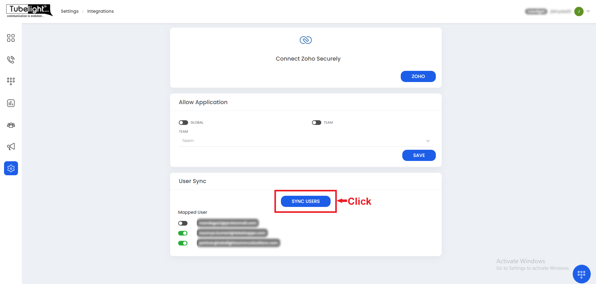Screen dimensions: 596x284
Task: Open the calls phone icon in sidebar
Action: click(x=11, y=60)
